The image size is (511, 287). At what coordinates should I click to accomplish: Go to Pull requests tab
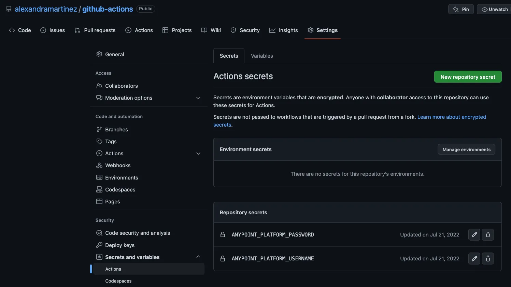pyautogui.click(x=95, y=30)
